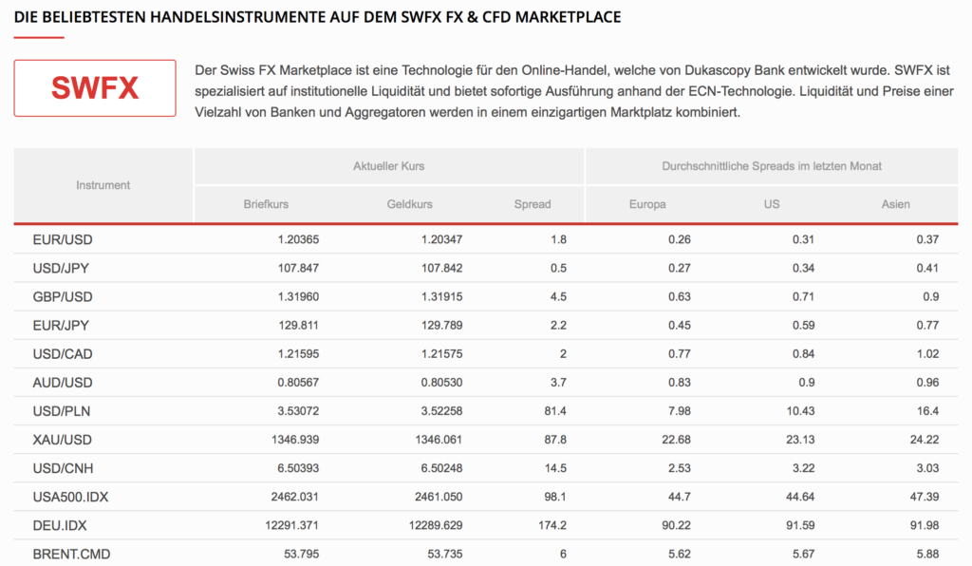Select the EUR/JPY instrument row
972x566 pixels.
486,325
